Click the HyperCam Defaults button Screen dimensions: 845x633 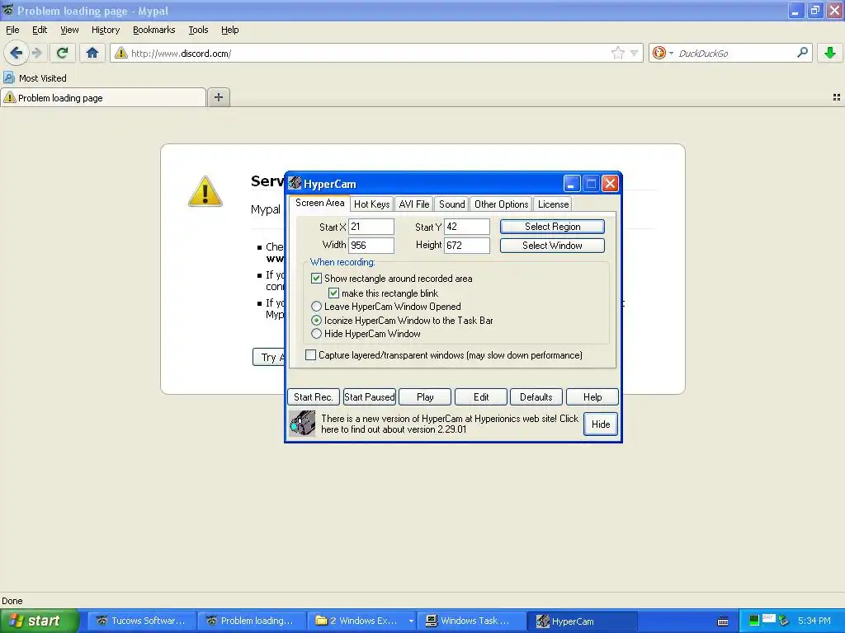(536, 397)
